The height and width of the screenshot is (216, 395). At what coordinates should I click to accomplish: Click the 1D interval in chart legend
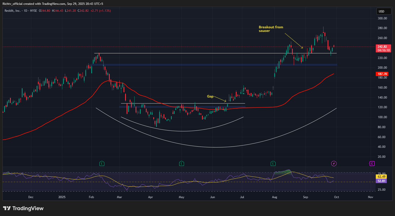click(x=25, y=11)
